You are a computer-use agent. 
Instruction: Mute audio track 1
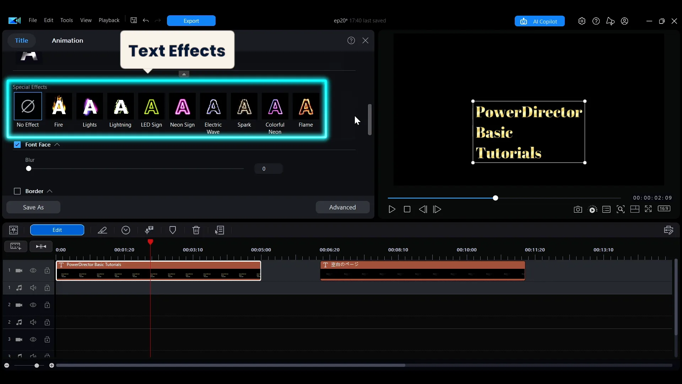tap(33, 288)
